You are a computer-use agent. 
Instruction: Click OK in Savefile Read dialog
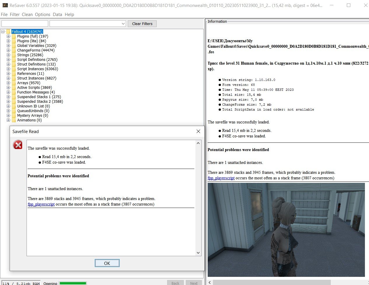pyautogui.click(x=107, y=263)
